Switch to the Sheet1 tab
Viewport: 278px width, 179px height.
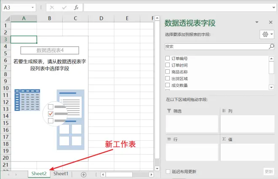pyautogui.click(x=61, y=174)
